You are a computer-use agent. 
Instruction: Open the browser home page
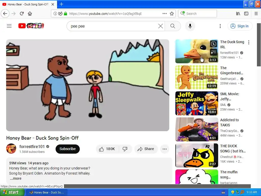pos(30,14)
